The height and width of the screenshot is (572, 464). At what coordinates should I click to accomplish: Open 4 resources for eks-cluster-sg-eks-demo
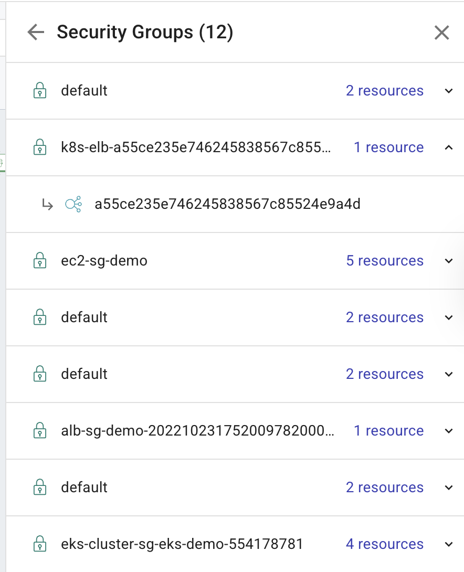[x=385, y=544]
